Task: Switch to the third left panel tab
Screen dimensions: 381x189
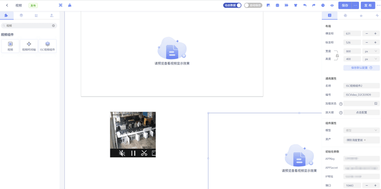Action: pos(36,15)
